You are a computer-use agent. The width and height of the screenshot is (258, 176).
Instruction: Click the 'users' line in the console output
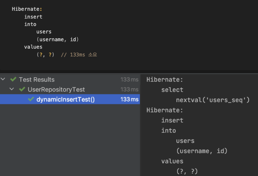185,141
